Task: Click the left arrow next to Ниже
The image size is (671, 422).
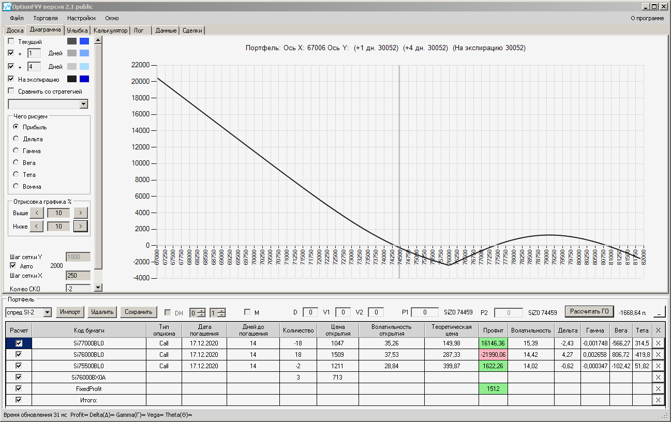Action: (x=36, y=226)
